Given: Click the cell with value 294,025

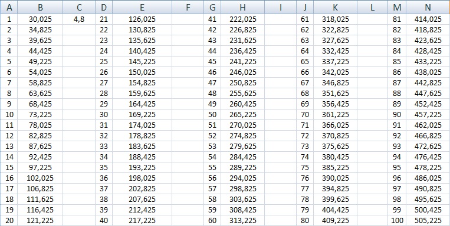Looking at the screenshot, I should 243,178.
